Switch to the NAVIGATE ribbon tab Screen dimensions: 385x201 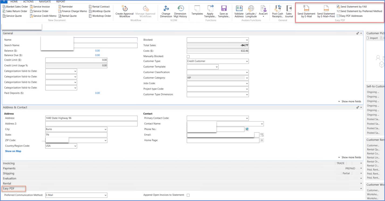[45, 2]
